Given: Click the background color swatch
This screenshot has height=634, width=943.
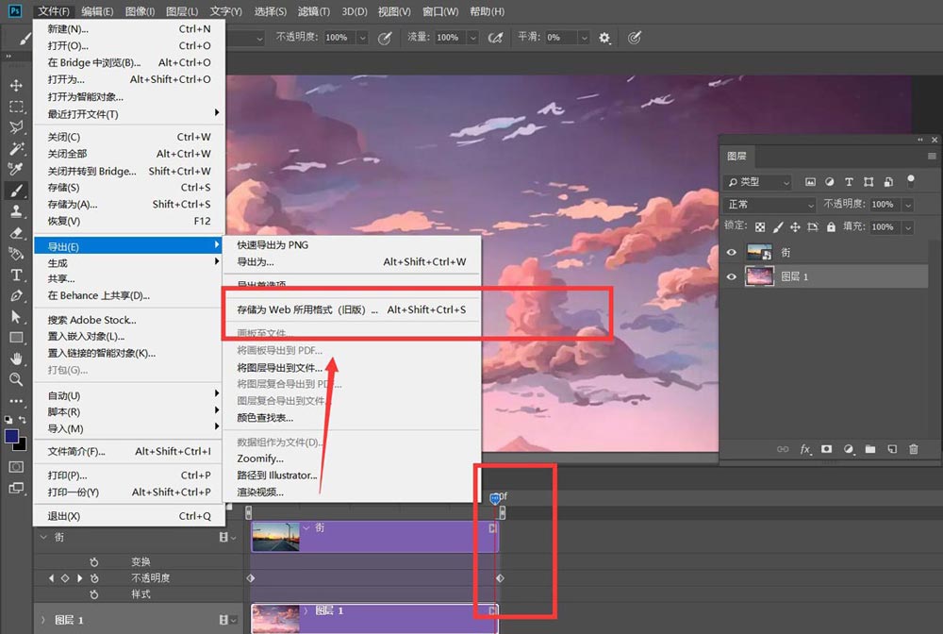Looking at the screenshot, I should [21, 445].
